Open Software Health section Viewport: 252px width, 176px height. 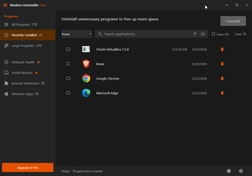coord(28,62)
